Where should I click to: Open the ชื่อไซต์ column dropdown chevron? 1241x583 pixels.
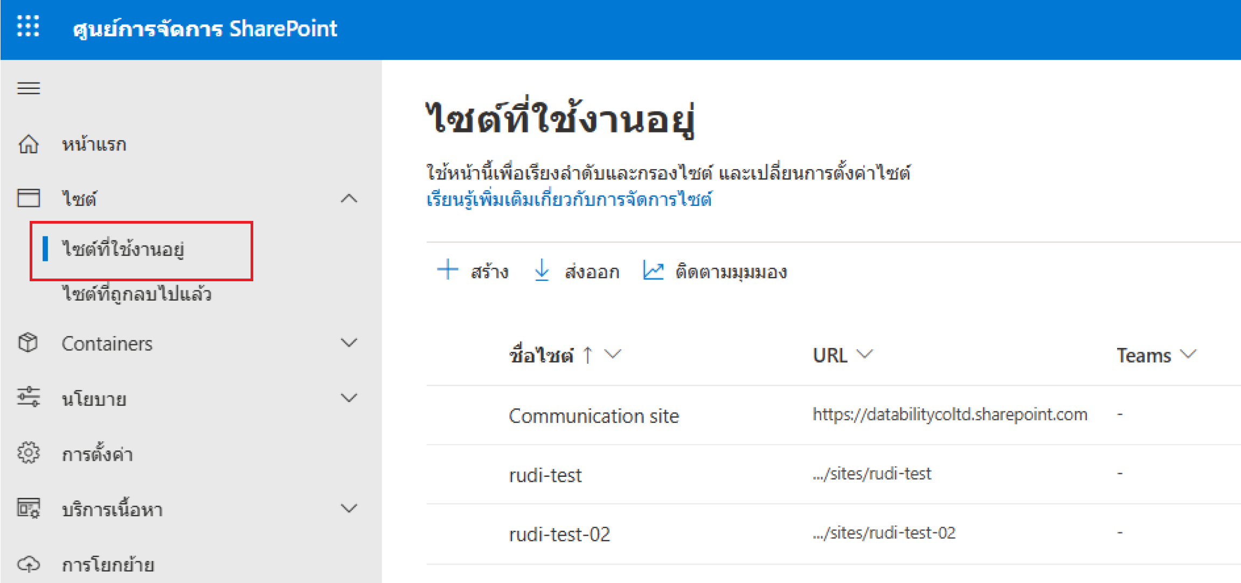tap(613, 354)
